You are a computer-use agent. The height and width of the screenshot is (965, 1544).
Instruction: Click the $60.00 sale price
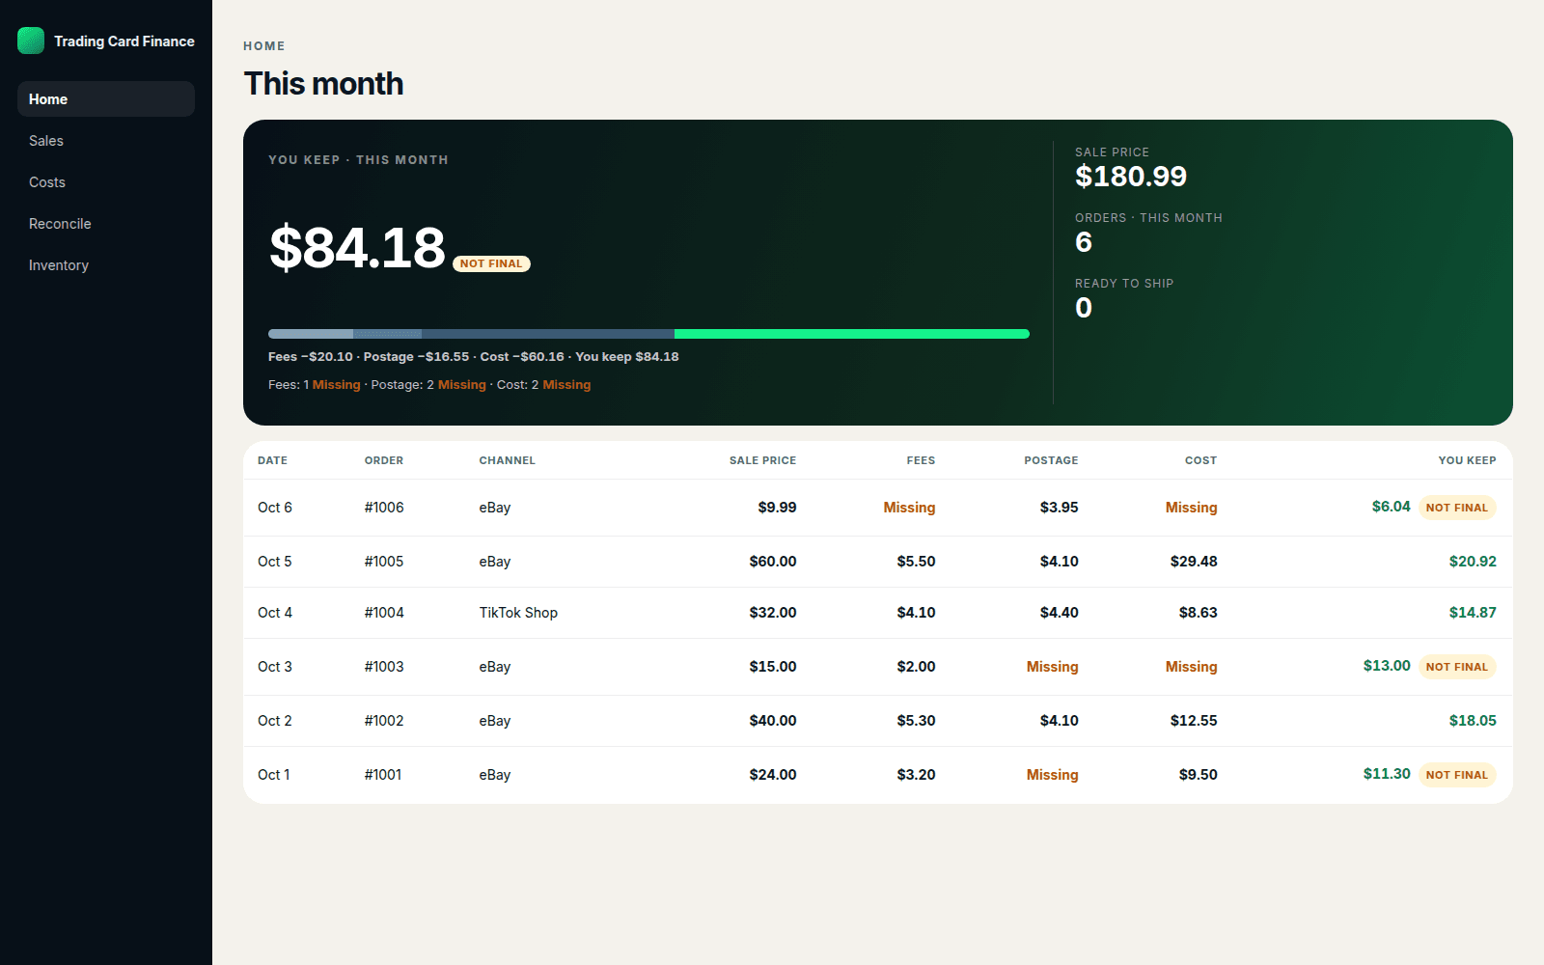(x=773, y=562)
